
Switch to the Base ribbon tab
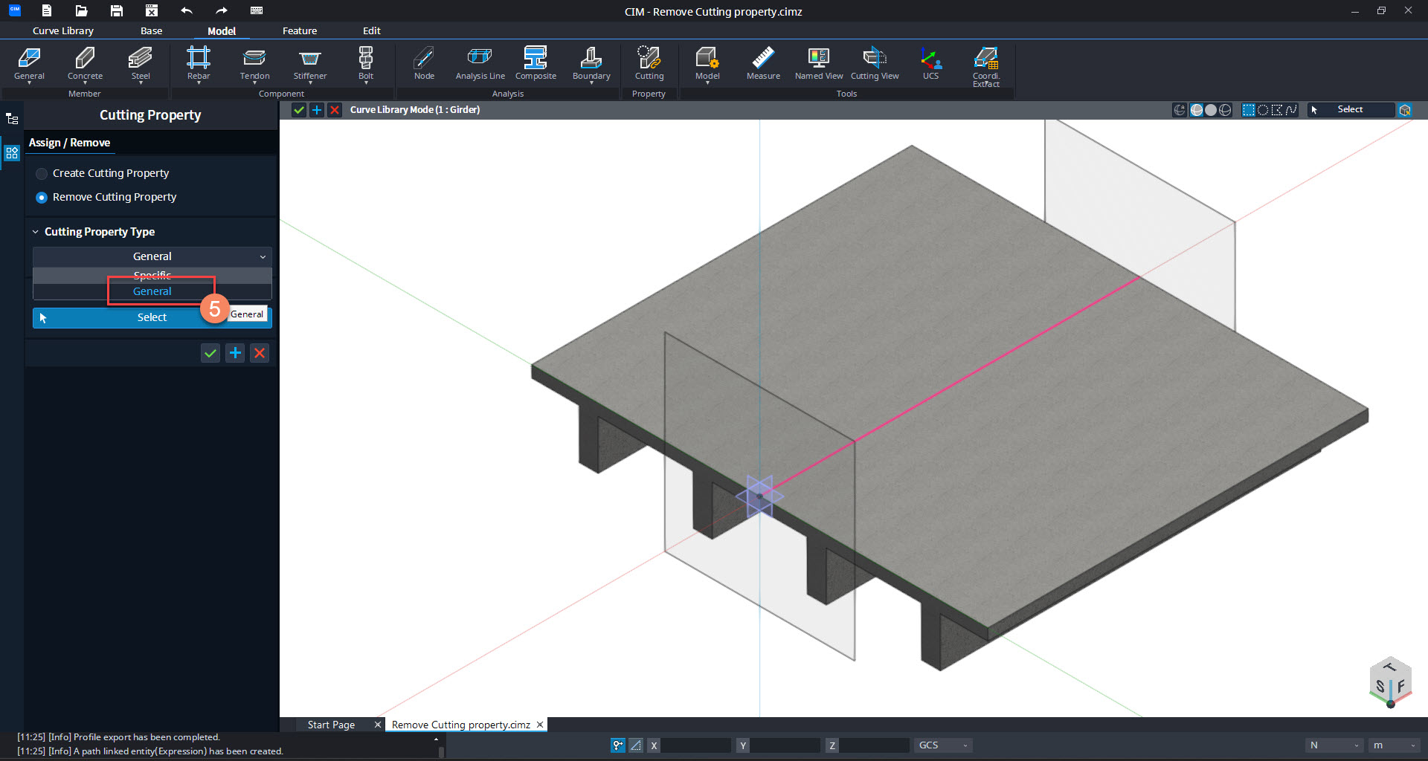point(151,30)
